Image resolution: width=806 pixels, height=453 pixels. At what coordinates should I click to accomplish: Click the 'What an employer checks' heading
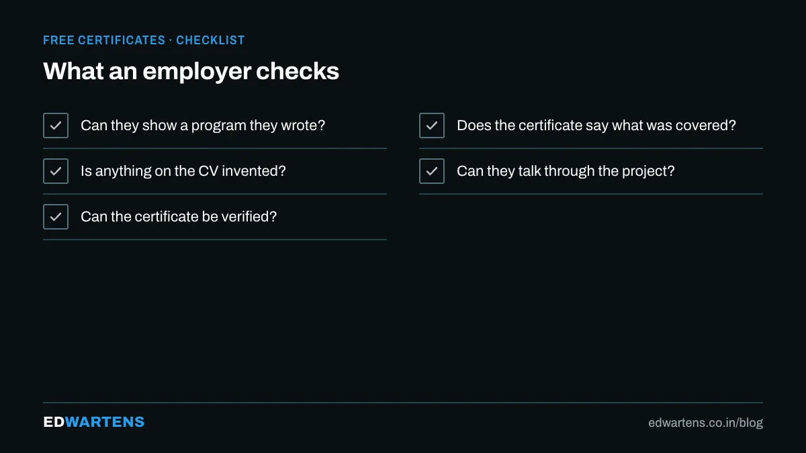pos(191,71)
